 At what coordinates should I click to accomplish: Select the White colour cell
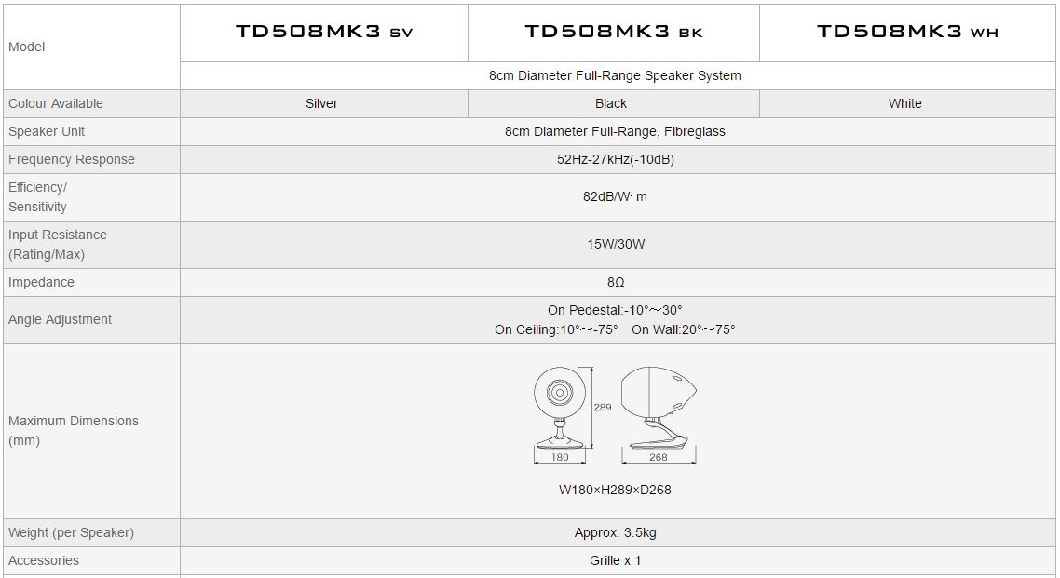tap(905, 103)
